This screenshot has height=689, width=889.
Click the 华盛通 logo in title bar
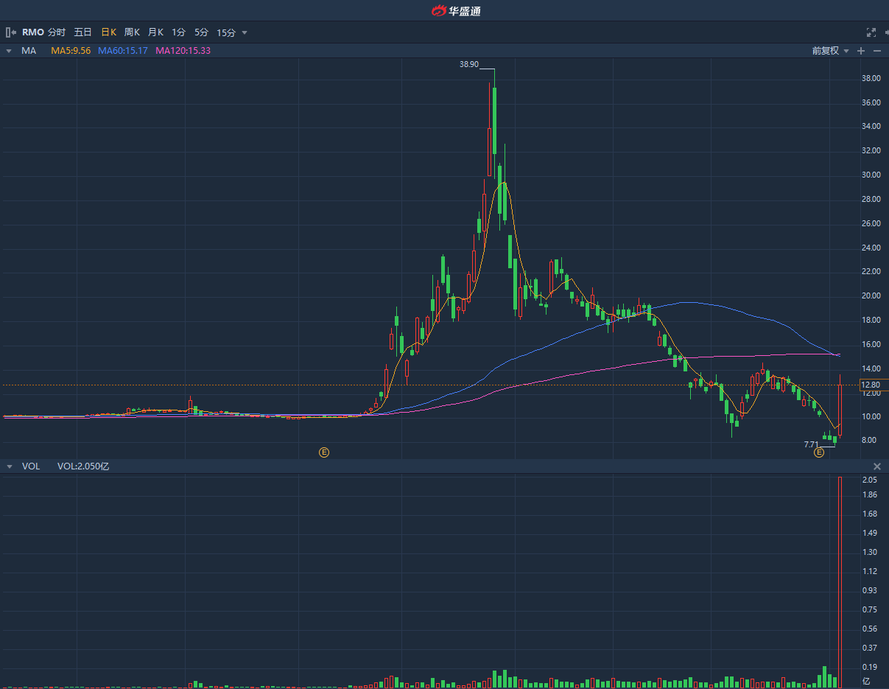pos(456,10)
